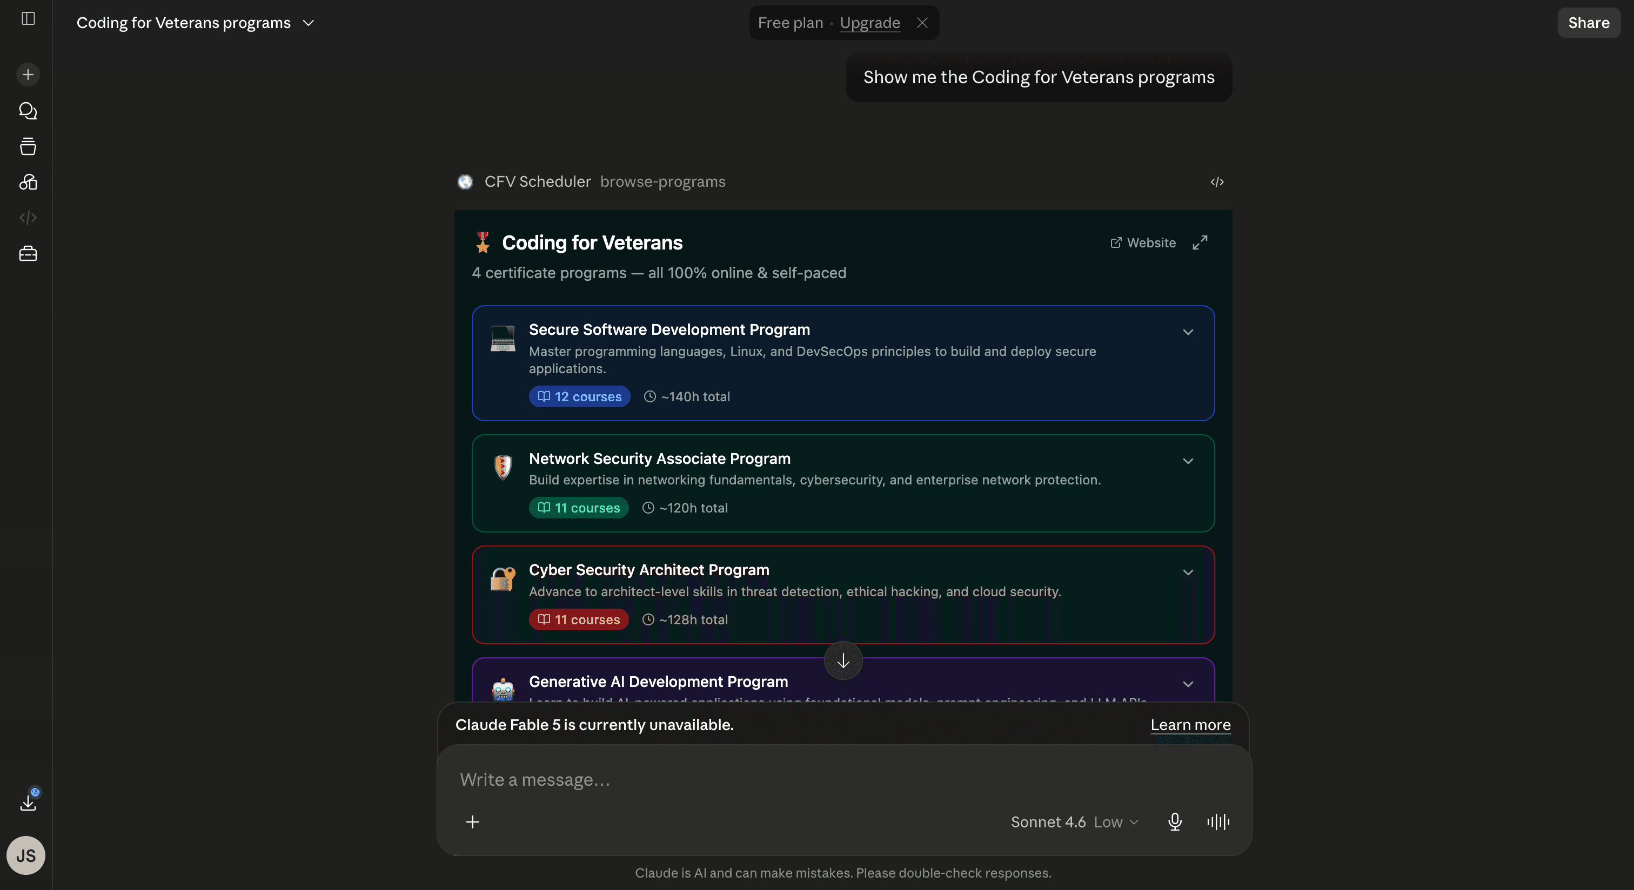Open the Artifacts shapes icon in sidebar

pos(28,183)
